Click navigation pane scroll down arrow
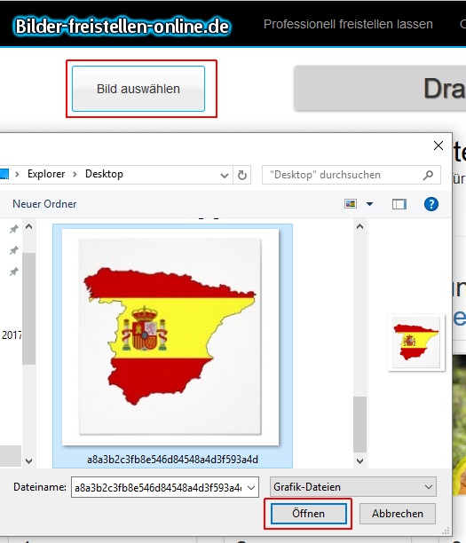Screen dimensions: 466x543 tap(29, 460)
